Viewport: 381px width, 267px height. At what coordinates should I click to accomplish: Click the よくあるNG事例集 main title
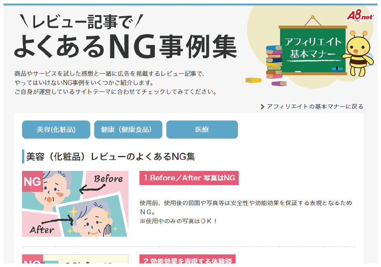point(125,47)
